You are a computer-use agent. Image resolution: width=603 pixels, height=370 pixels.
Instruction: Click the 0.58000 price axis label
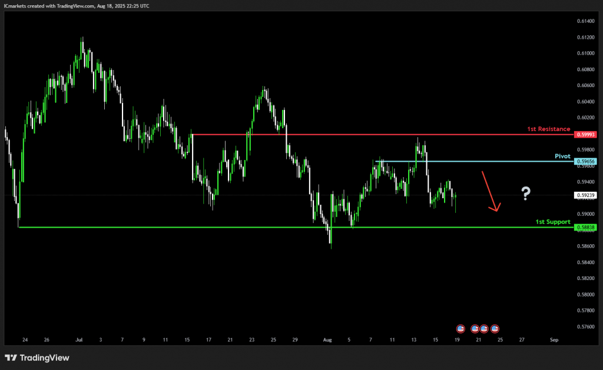tap(585, 295)
